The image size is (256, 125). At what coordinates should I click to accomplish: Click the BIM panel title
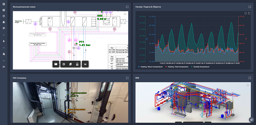coord(137,78)
